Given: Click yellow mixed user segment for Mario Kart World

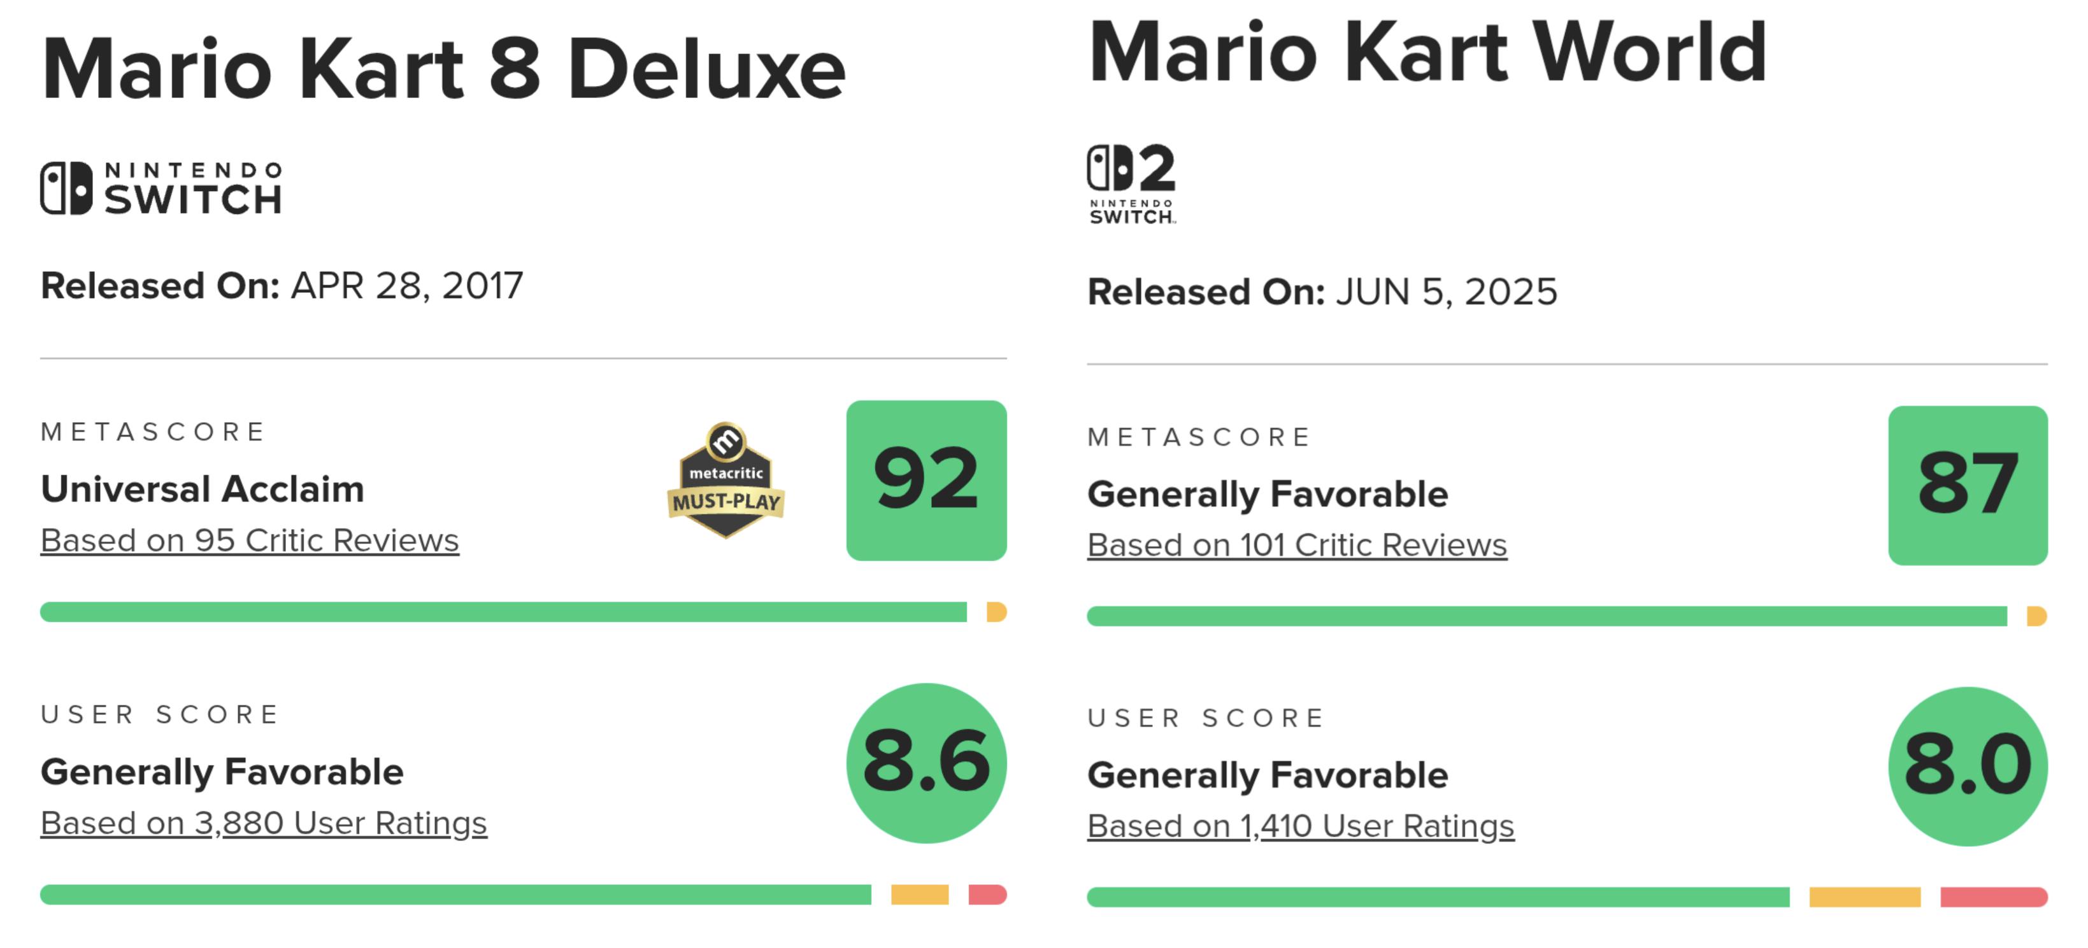Looking at the screenshot, I should 1864,897.
